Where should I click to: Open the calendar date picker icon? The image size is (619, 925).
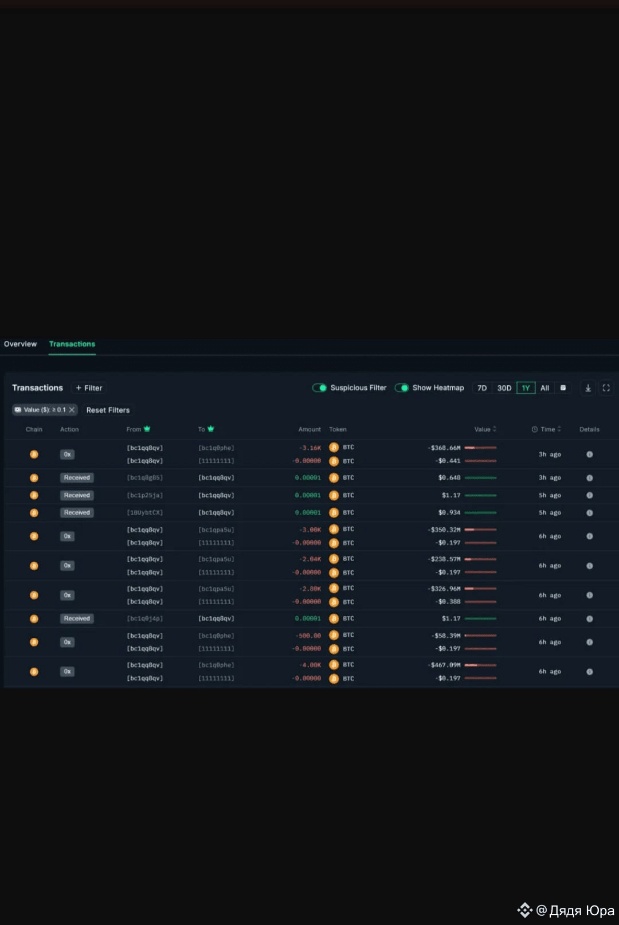click(563, 388)
